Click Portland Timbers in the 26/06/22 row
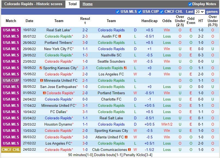The image size is (220, 158). [58, 42]
